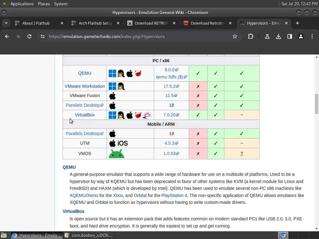This screenshot has height=239, width=319.
Task: Open Hypervisors window in the taskbar
Action: click(x=37, y=235)
